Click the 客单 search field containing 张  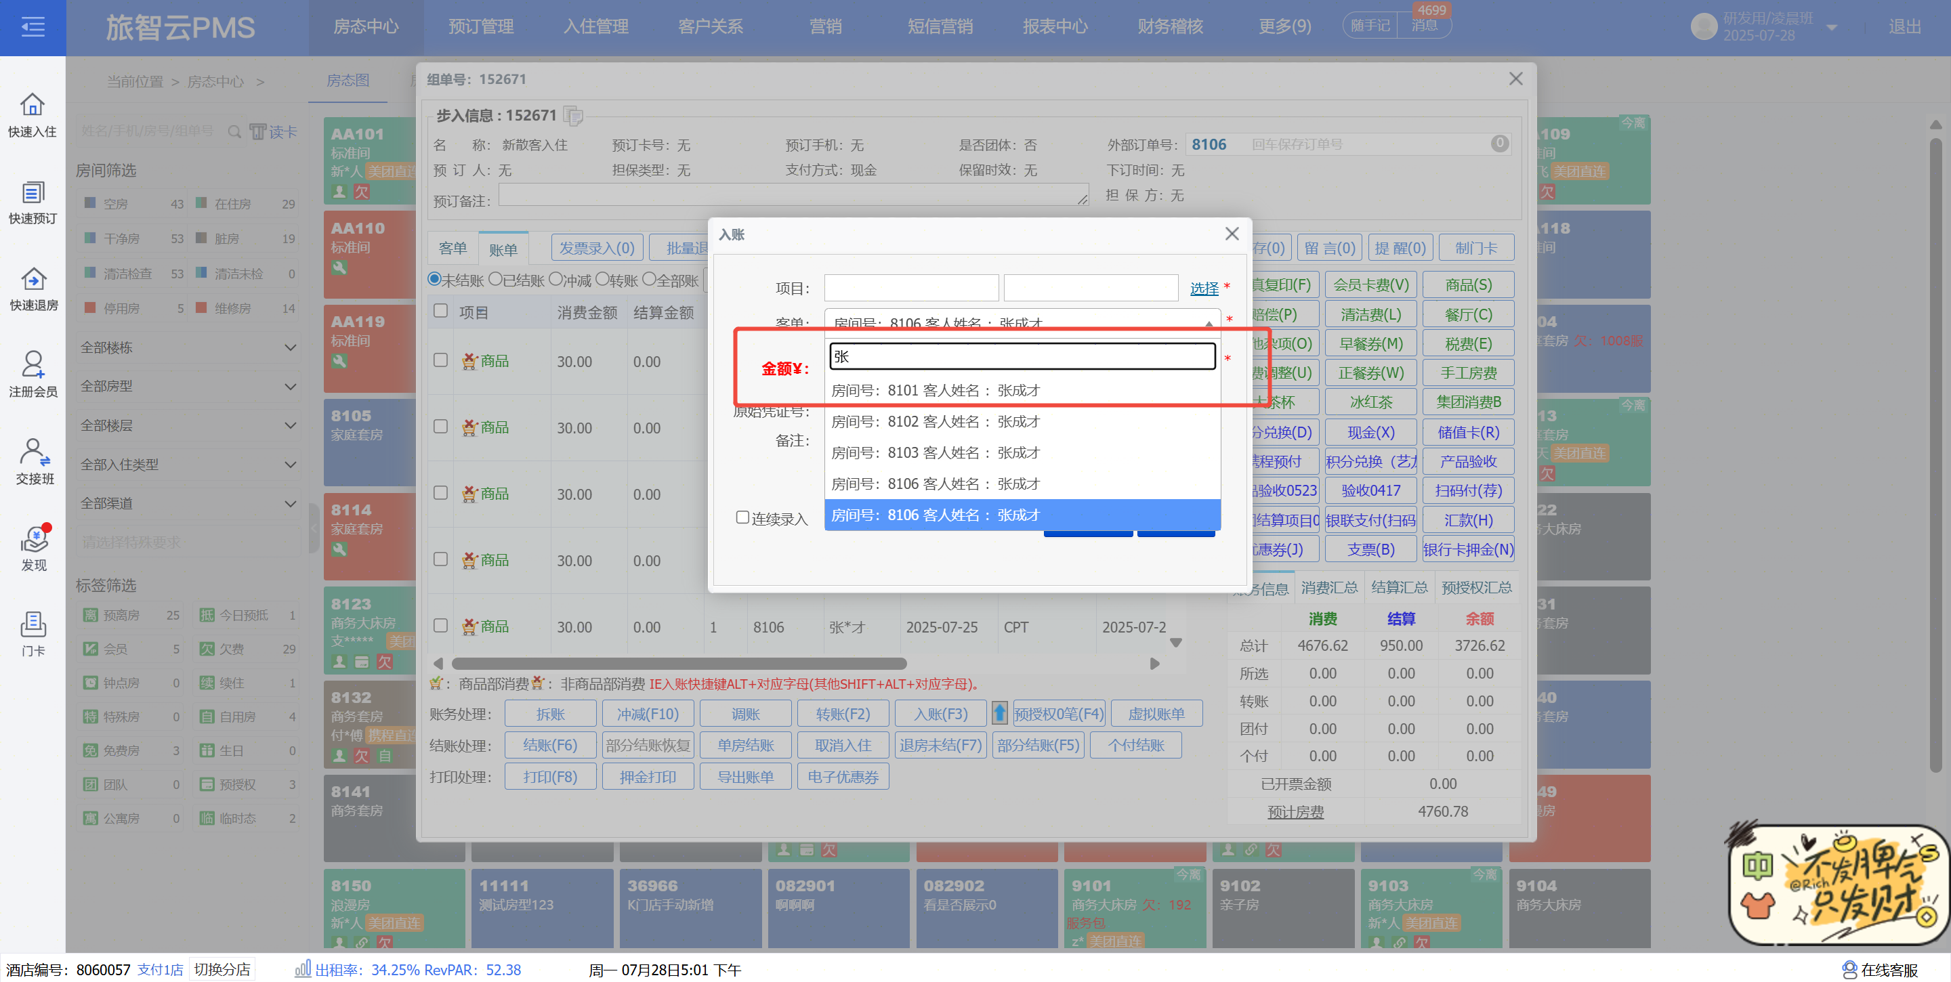(1022, 357)
